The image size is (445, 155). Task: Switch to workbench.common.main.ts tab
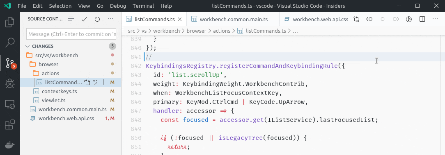pyautogui.click(x=233, y=19)
